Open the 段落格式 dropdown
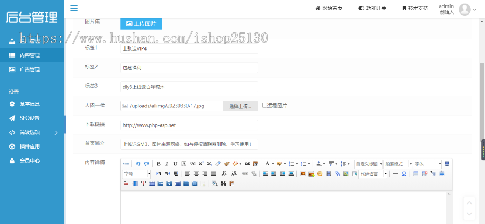The image size is (485, 224). [x=398, y=164]
